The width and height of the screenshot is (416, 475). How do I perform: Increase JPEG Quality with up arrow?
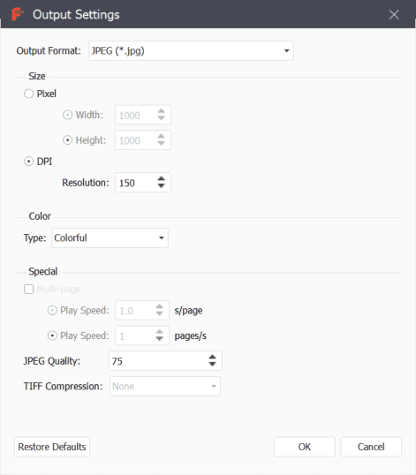[212, 357]
